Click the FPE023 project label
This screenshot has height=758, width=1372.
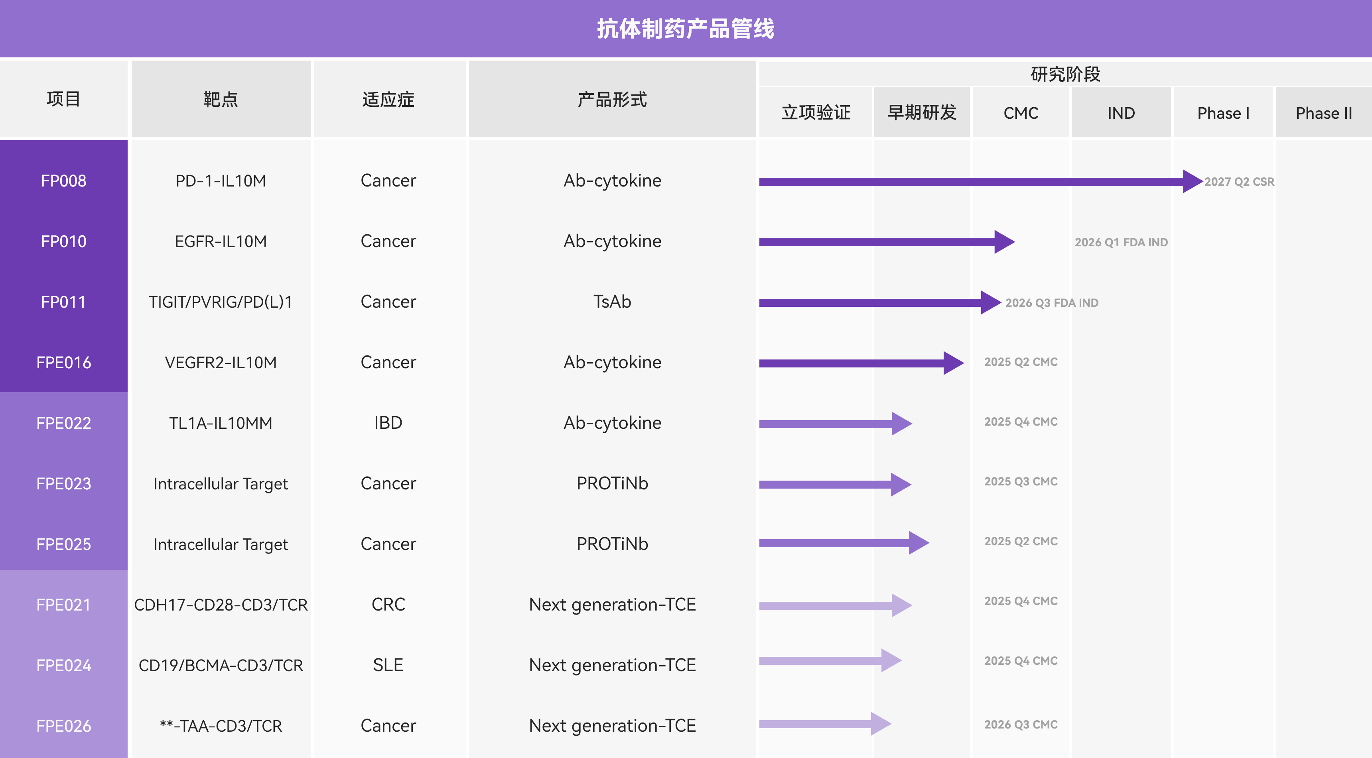point(63,483)
